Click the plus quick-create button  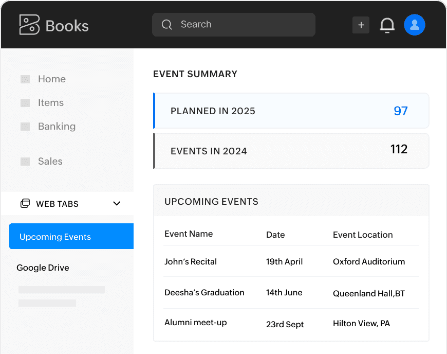pos(361,25)
